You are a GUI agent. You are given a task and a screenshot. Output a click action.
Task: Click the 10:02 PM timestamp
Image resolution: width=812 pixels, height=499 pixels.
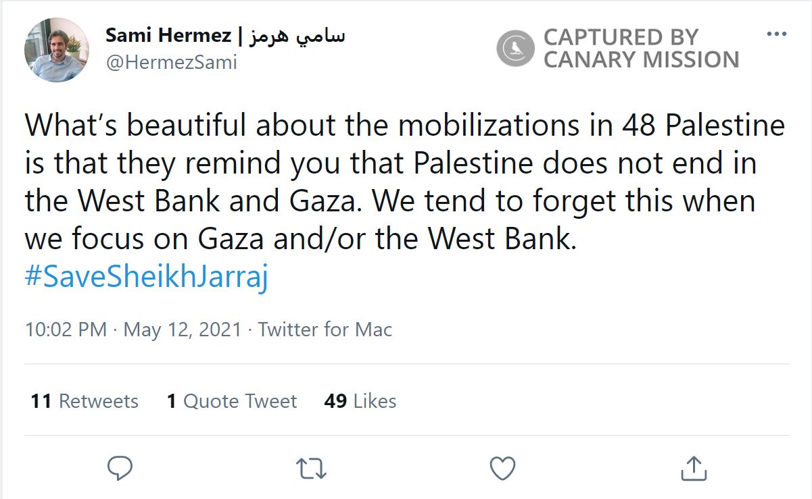pos(66,330)
